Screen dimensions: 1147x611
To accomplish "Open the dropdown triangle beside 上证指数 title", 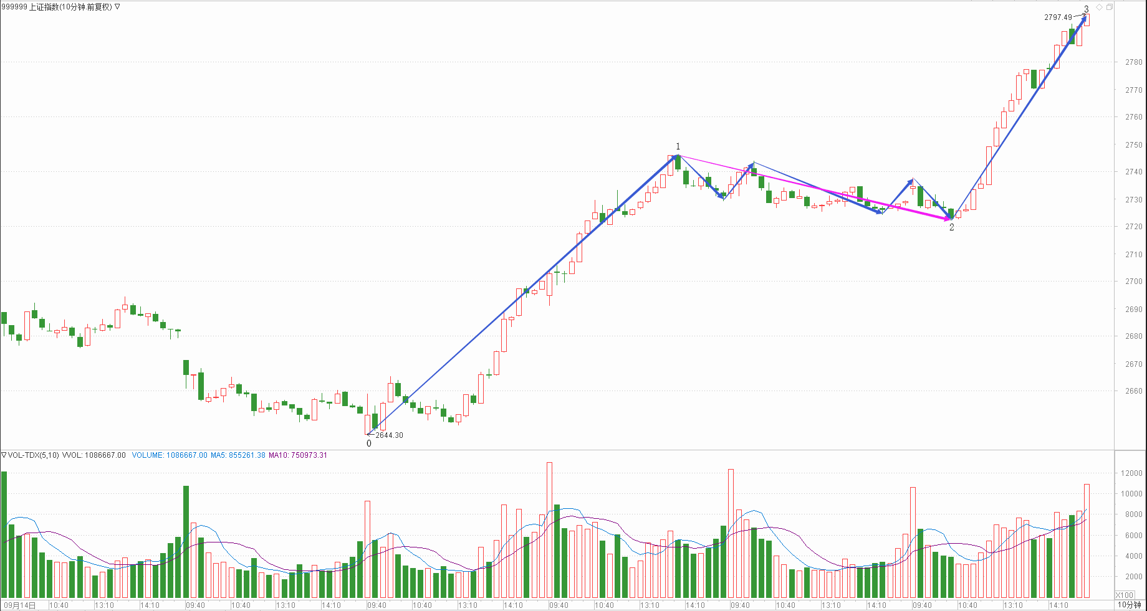I will tap(117, 7).
